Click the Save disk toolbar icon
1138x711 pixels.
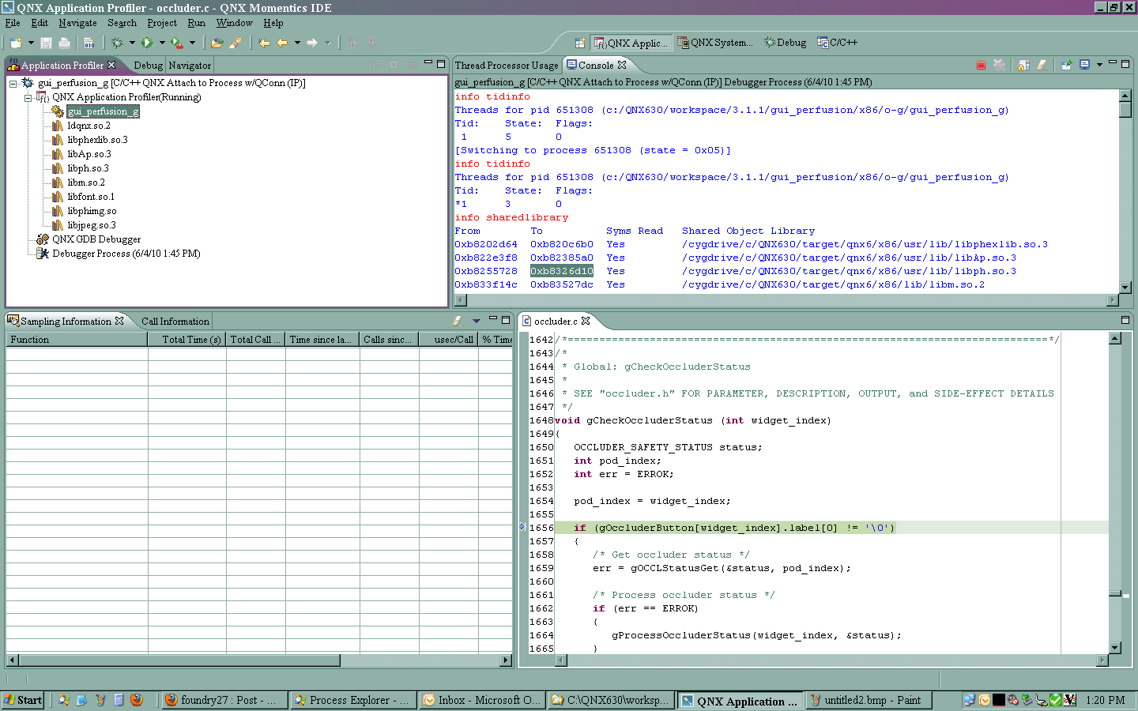tap(46, 43)
